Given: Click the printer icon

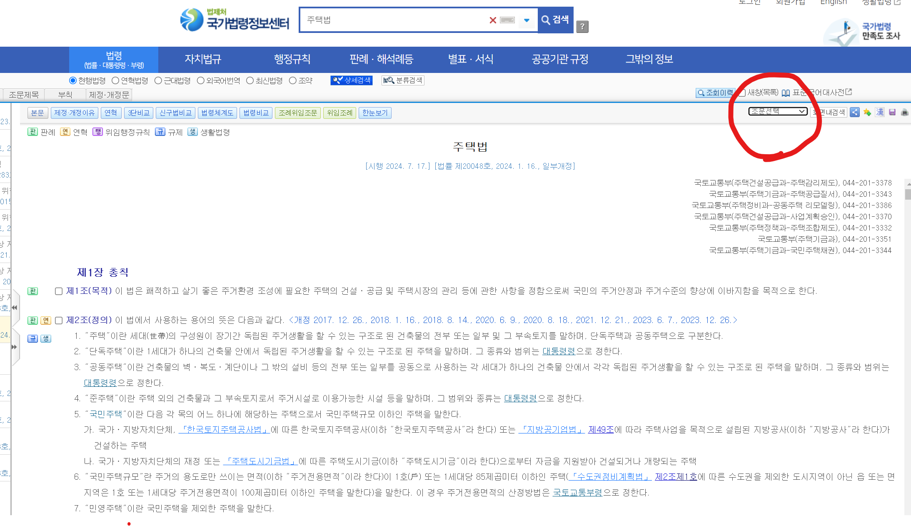Looking at the screenshot, I should click(x=904, y=112).
